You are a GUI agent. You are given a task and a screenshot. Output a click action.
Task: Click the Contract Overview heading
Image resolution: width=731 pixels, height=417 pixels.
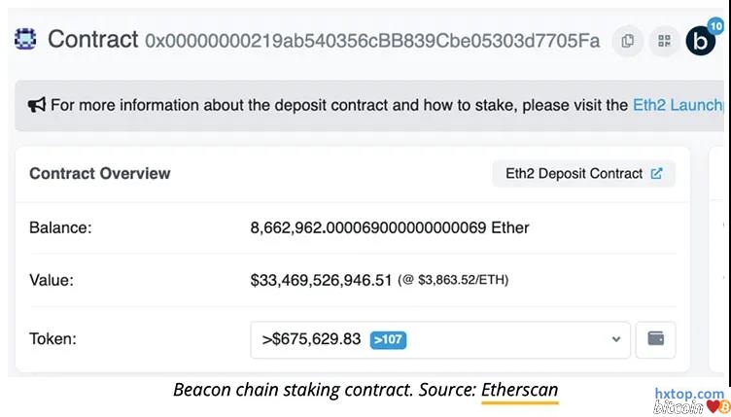click(x=99, y=174)
